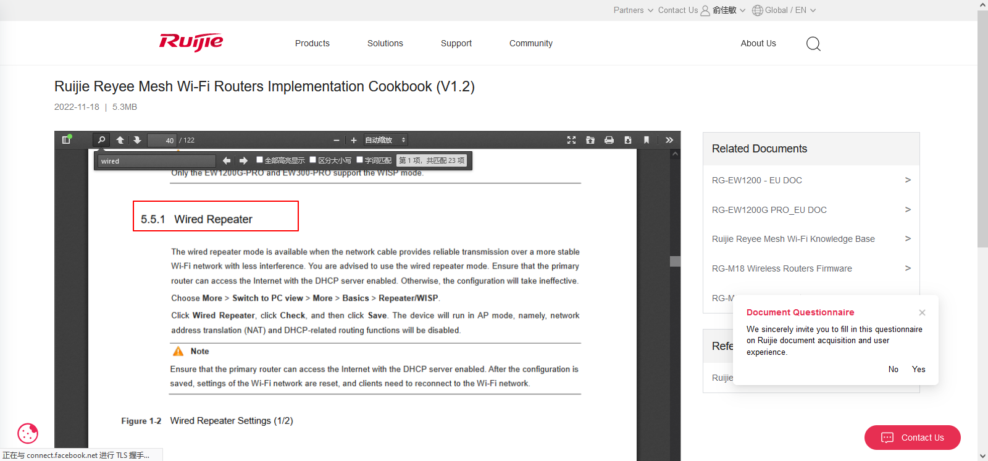Screen dimensions: 988x461
Task: Download the PDF document
Action: pyautogui.click(x=628, y=140)
